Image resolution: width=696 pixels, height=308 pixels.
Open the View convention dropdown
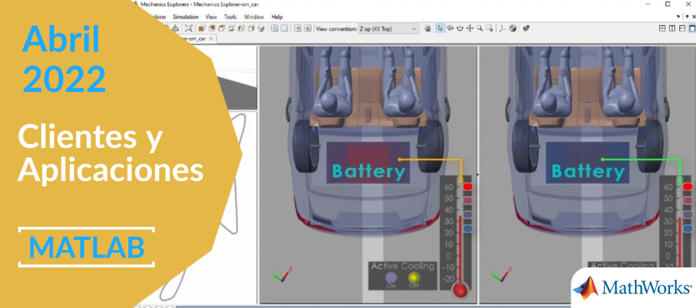(x=388, y=28)
